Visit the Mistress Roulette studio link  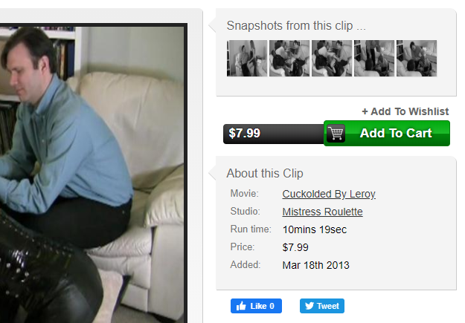tap(322, 212)
